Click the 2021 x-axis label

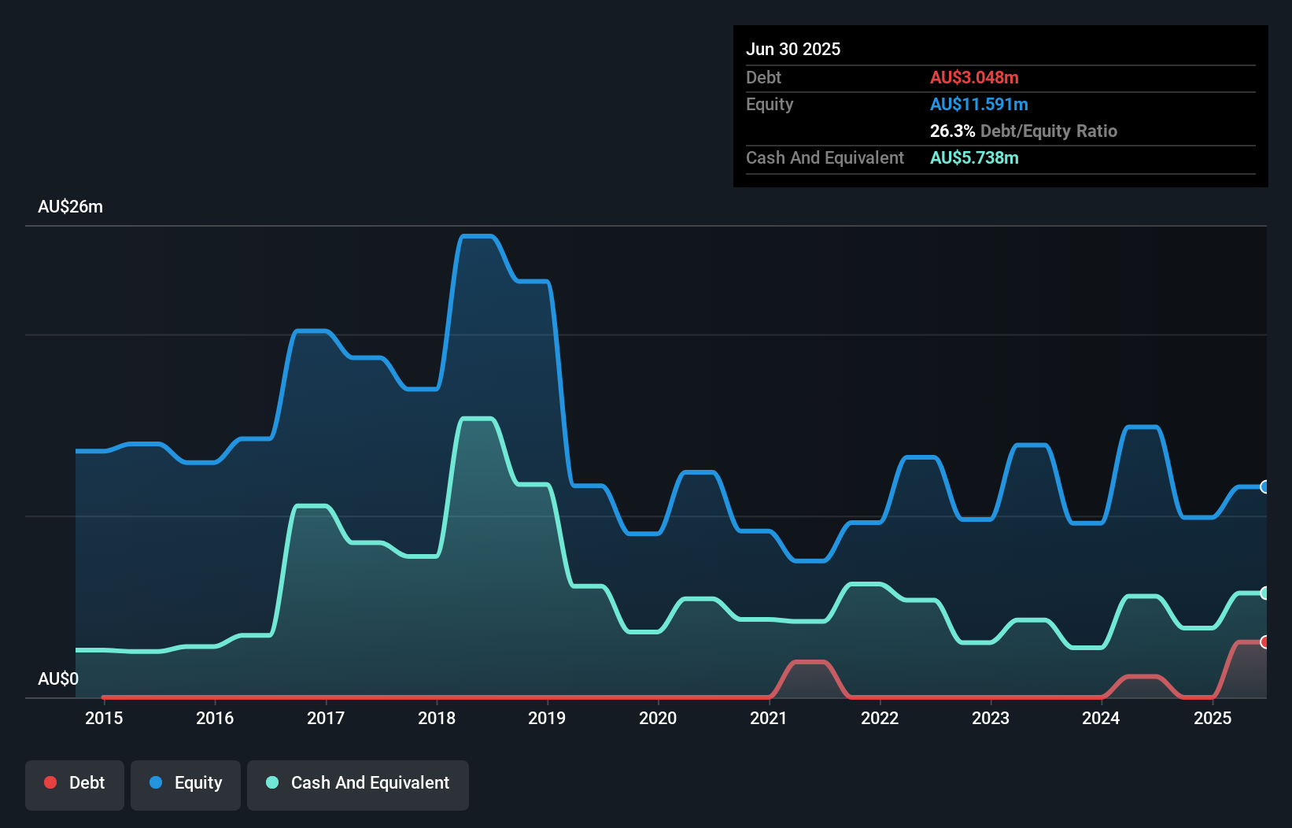769,718
